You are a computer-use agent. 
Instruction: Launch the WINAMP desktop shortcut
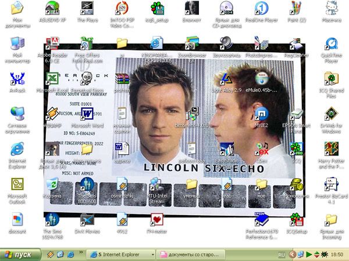[x=52, y=114]
